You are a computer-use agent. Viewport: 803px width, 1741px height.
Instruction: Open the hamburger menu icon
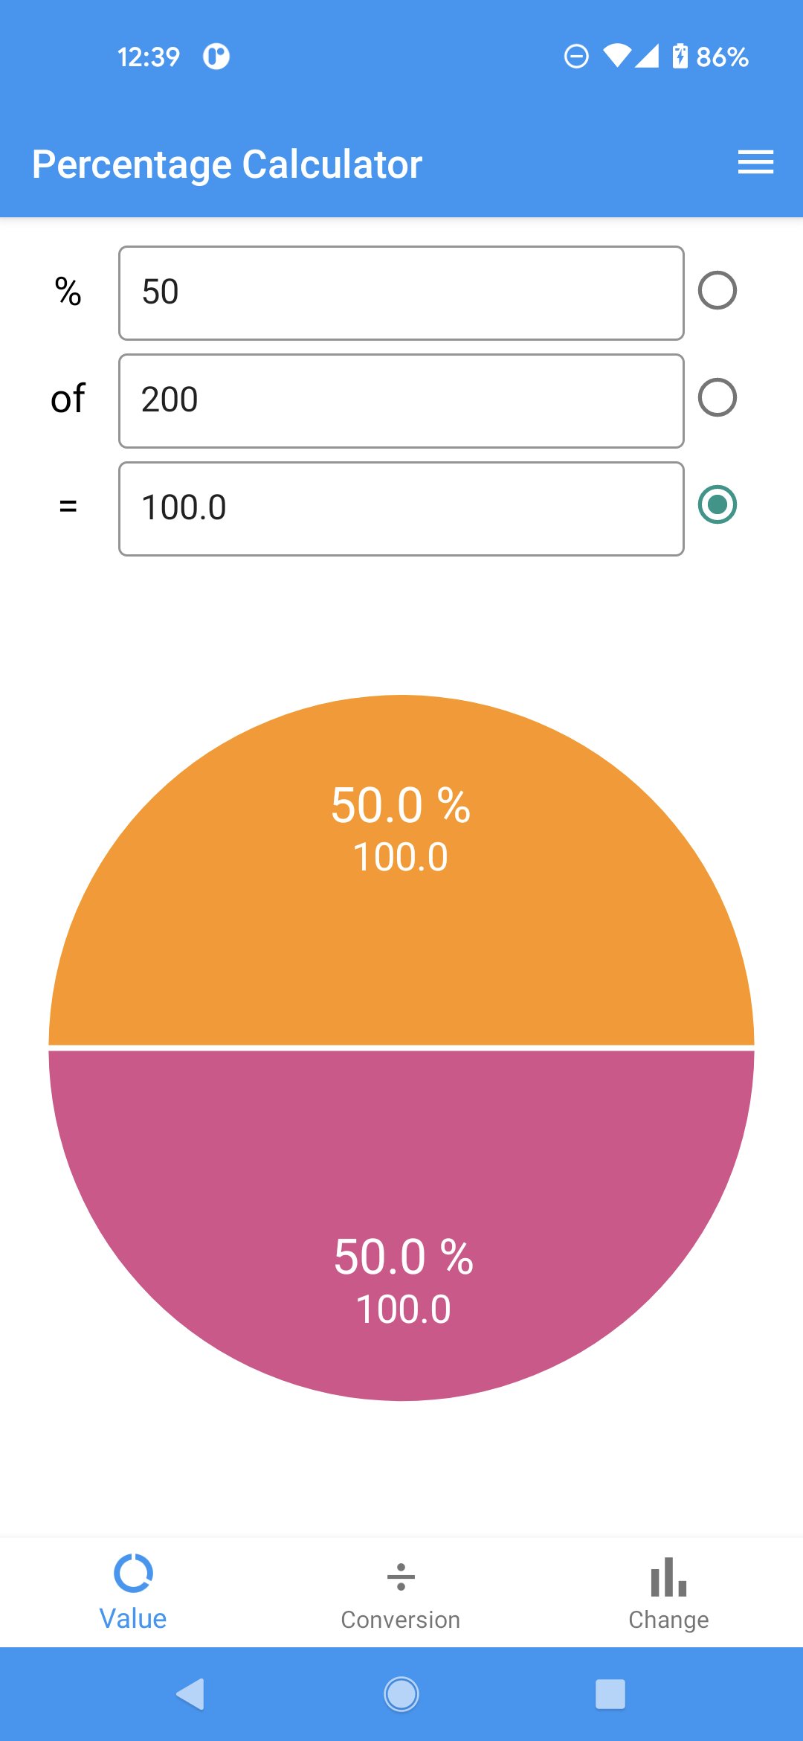755,162
